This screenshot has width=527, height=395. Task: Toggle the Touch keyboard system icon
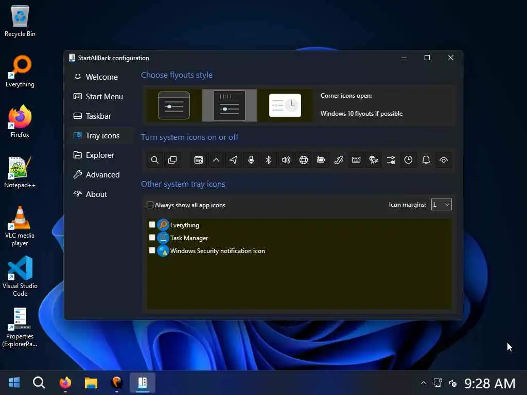point(356,160)
